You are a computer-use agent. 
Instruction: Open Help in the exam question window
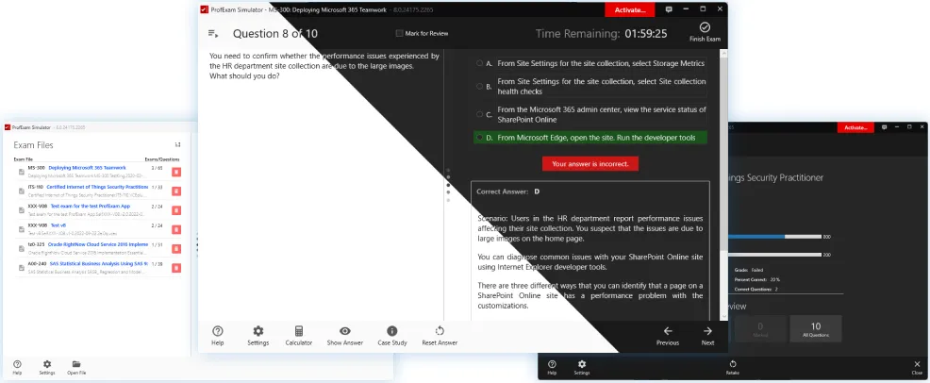[218, 336]
